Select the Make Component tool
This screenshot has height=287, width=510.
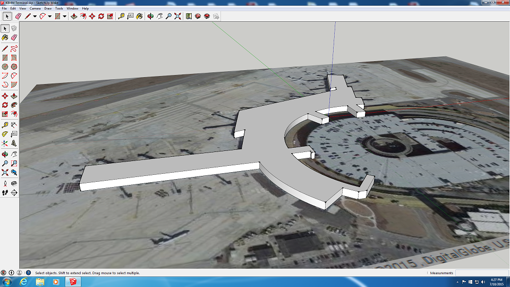pyautogui.click(x=14, y=29)
